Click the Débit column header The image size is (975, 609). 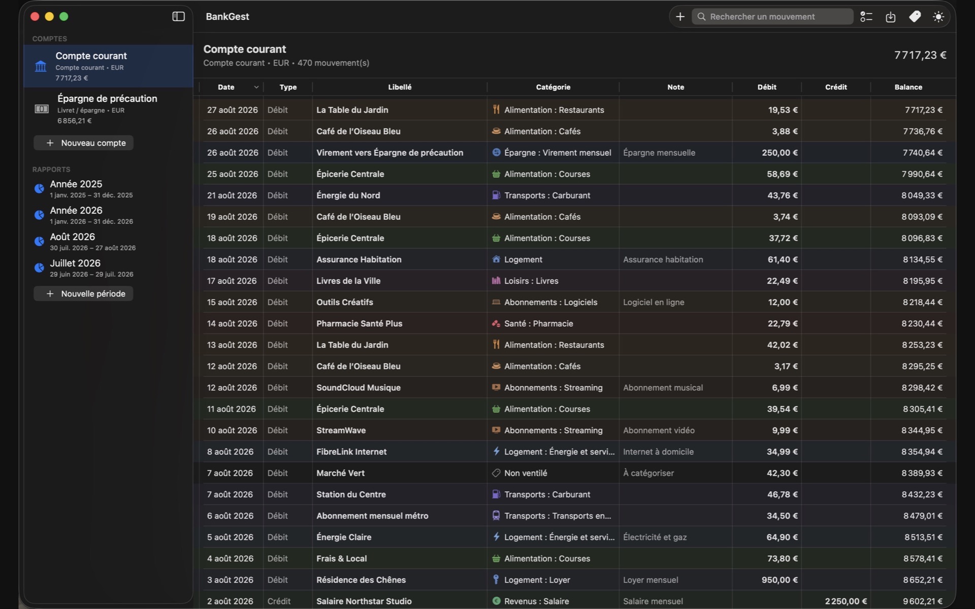point(767,87)
